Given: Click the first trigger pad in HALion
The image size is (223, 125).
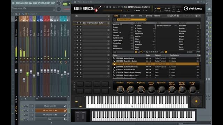Looking at the screenshot, I should coord(80,84).
